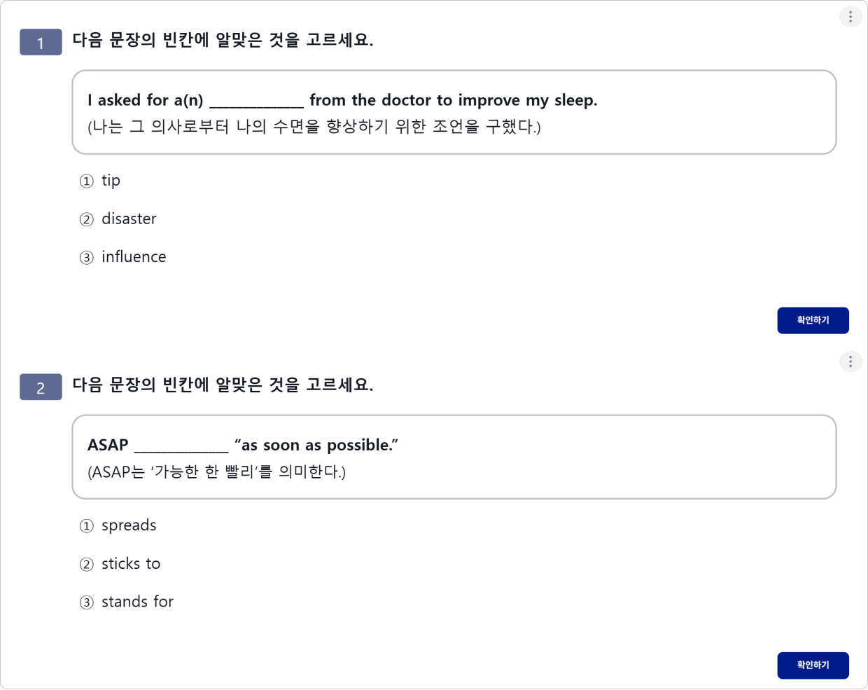Click the question number 1 badge
Viewport: 868px width, 690px height.
pos(41,42)
